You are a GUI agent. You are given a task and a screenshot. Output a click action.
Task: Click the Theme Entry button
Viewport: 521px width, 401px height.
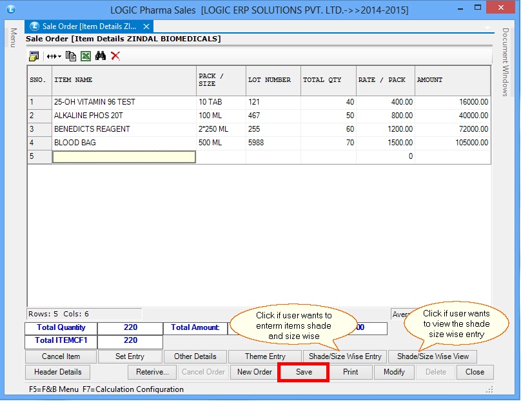(265, 356)
